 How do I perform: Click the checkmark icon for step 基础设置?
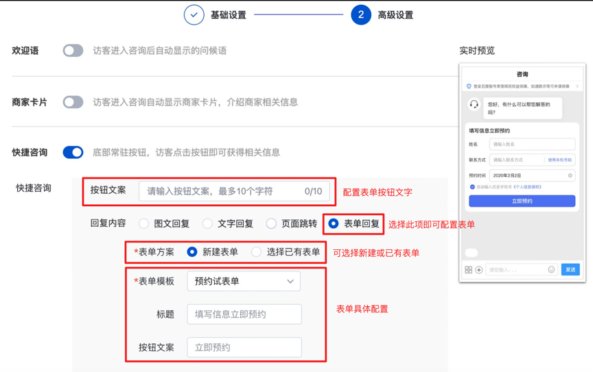click(194, 15)
